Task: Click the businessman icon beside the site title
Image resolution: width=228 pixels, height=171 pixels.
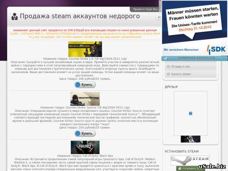Action: 15,16
